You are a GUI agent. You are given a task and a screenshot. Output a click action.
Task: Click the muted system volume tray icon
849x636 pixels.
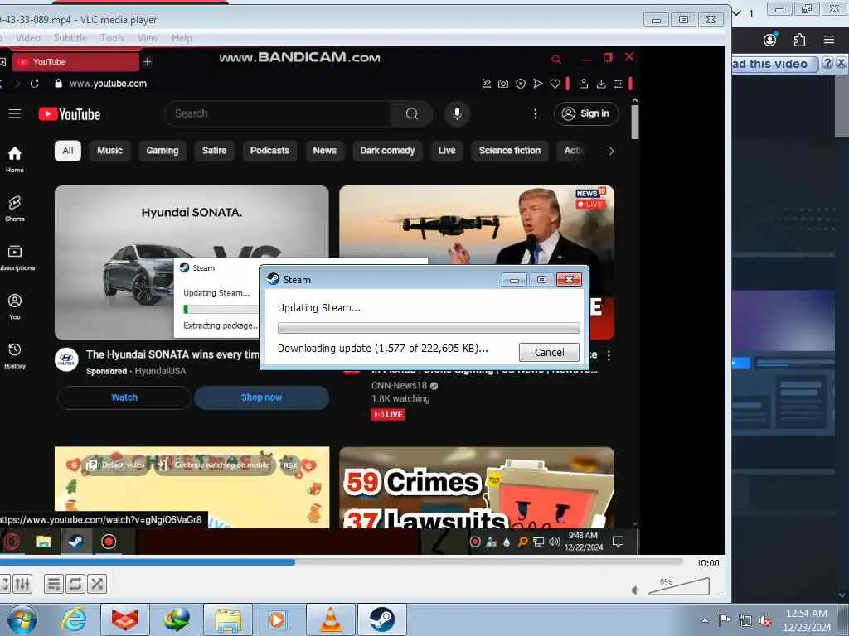(765, 620)
